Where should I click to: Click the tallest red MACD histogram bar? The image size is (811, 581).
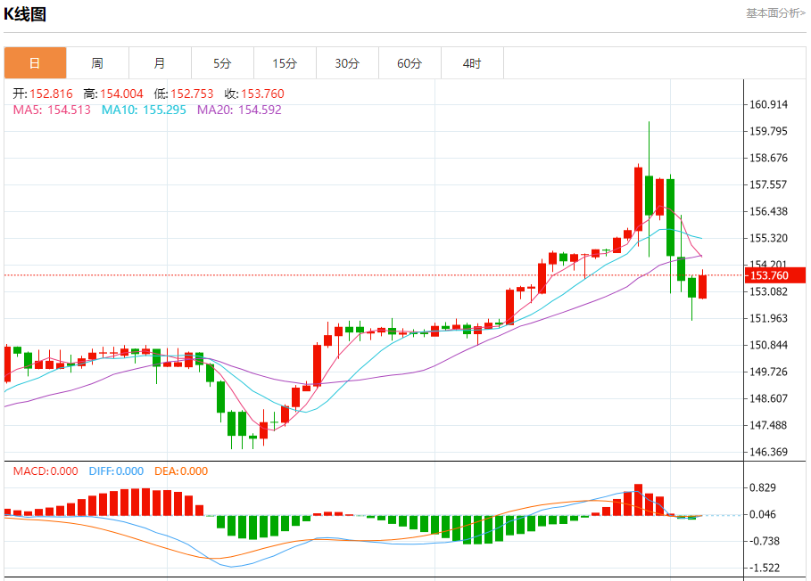tap(638, 500)
